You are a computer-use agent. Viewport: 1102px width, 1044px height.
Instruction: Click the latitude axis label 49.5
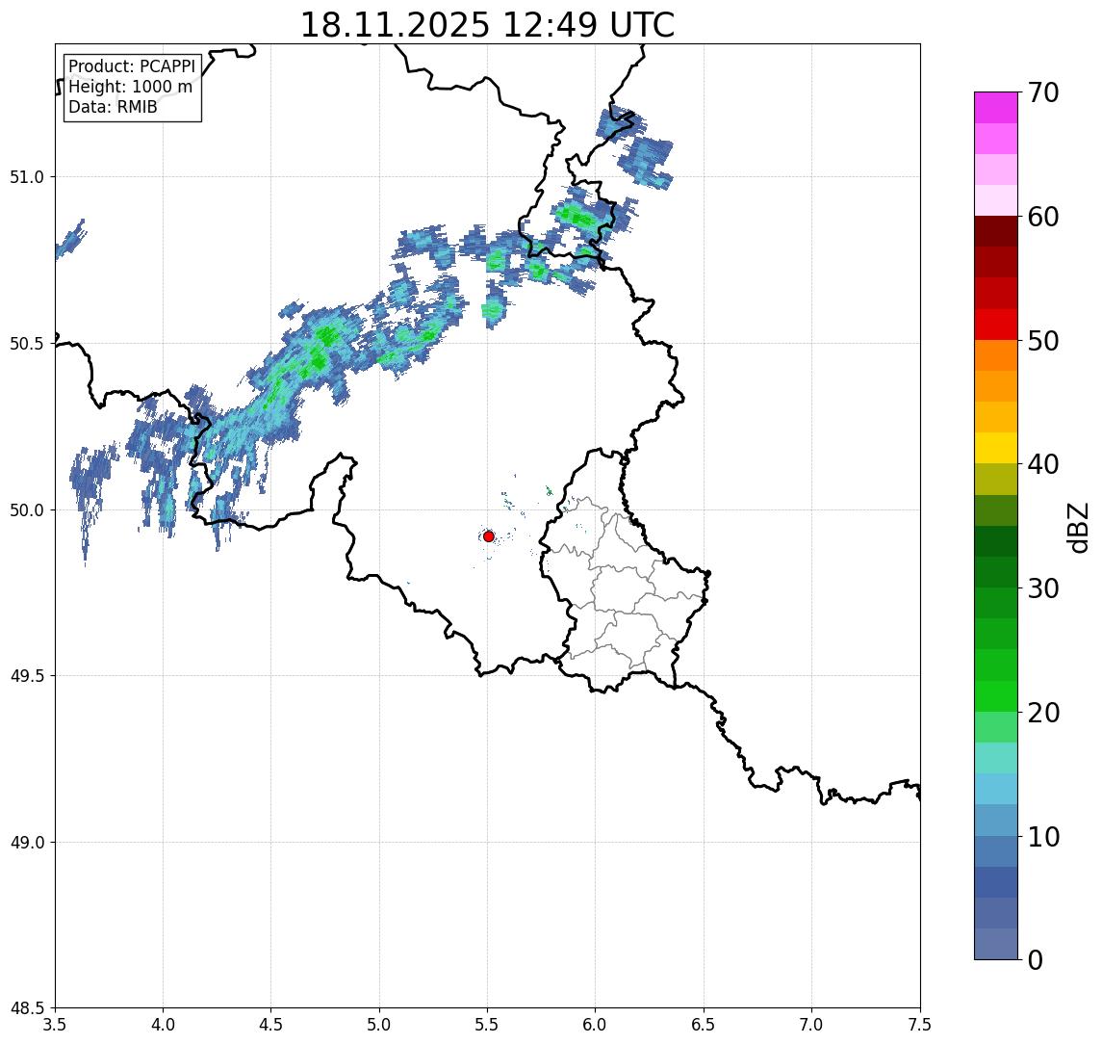27,676
